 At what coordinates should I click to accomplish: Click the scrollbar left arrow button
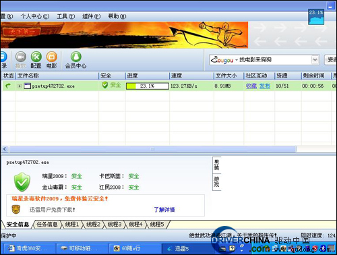point(5,149)
